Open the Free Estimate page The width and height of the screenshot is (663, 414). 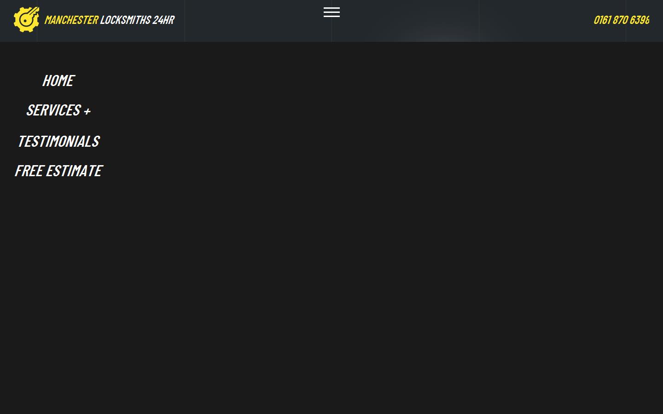(58, 171)
